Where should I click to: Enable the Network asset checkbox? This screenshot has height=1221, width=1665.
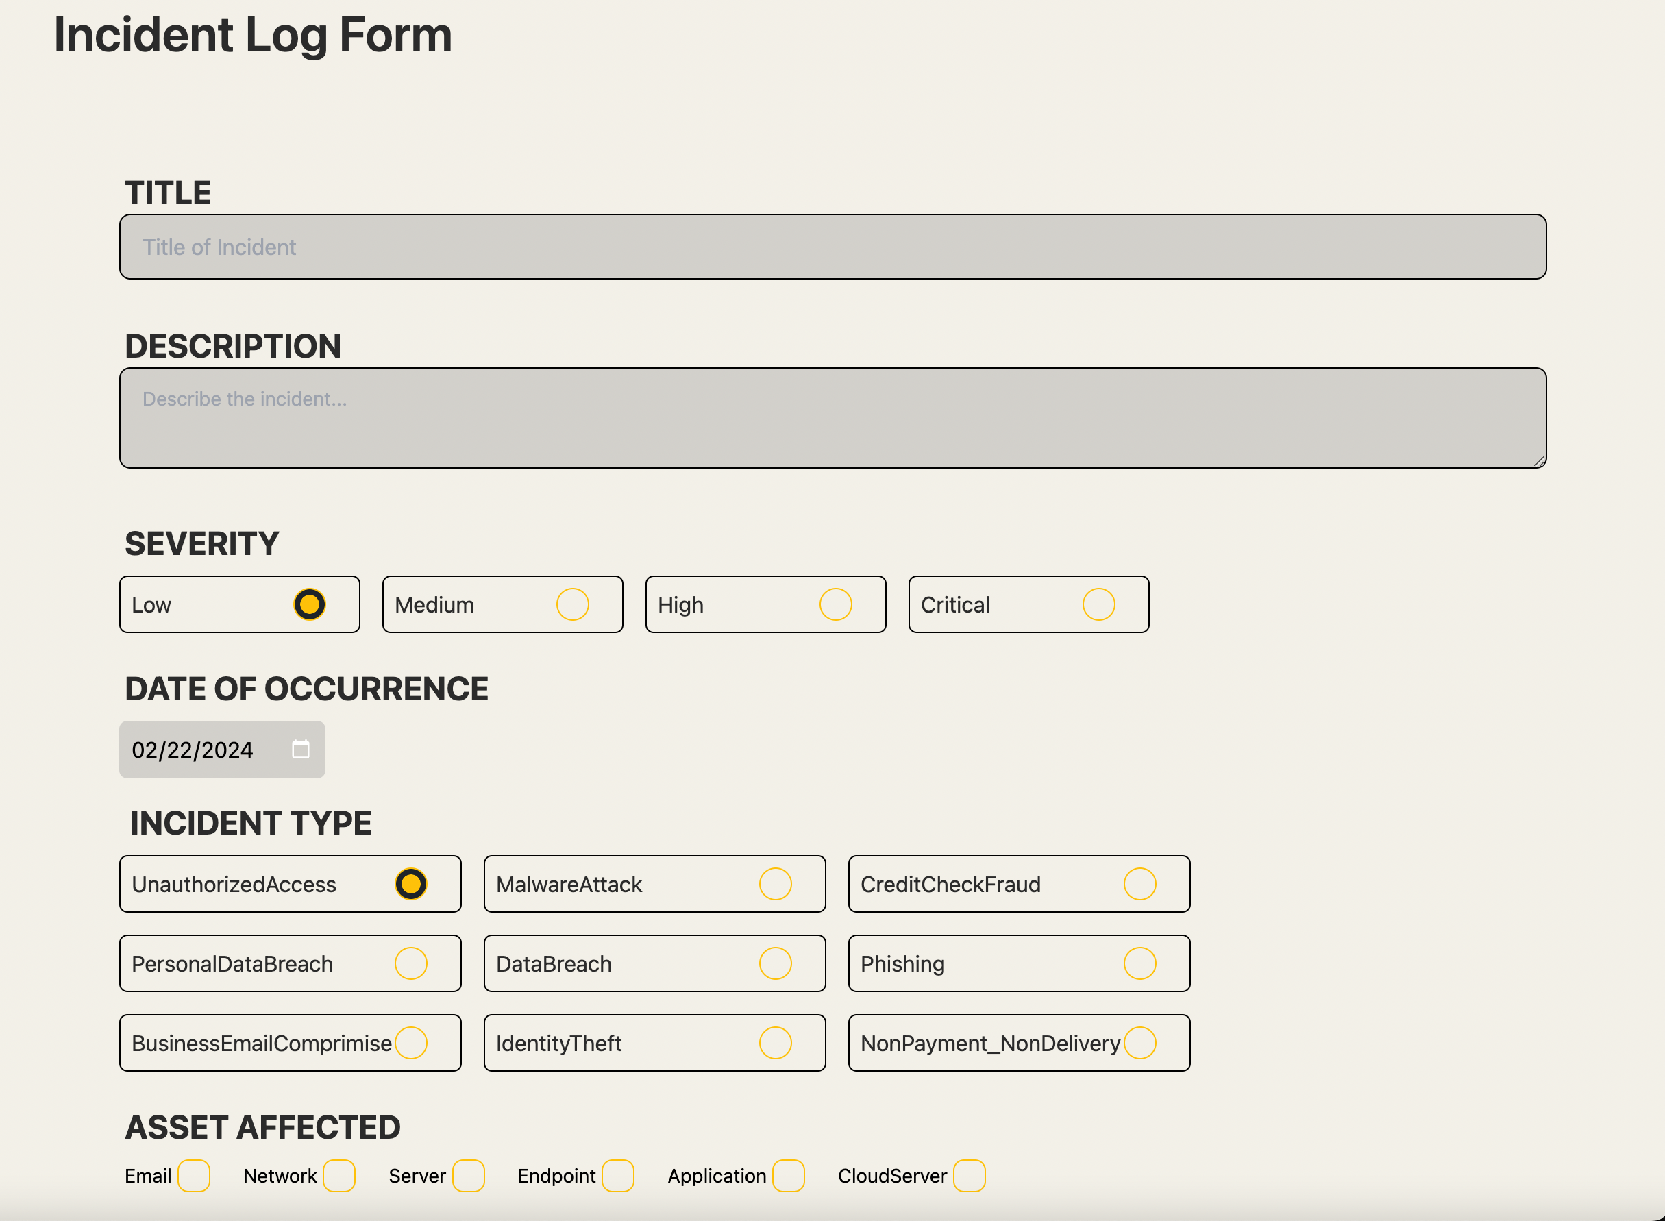338,1176
